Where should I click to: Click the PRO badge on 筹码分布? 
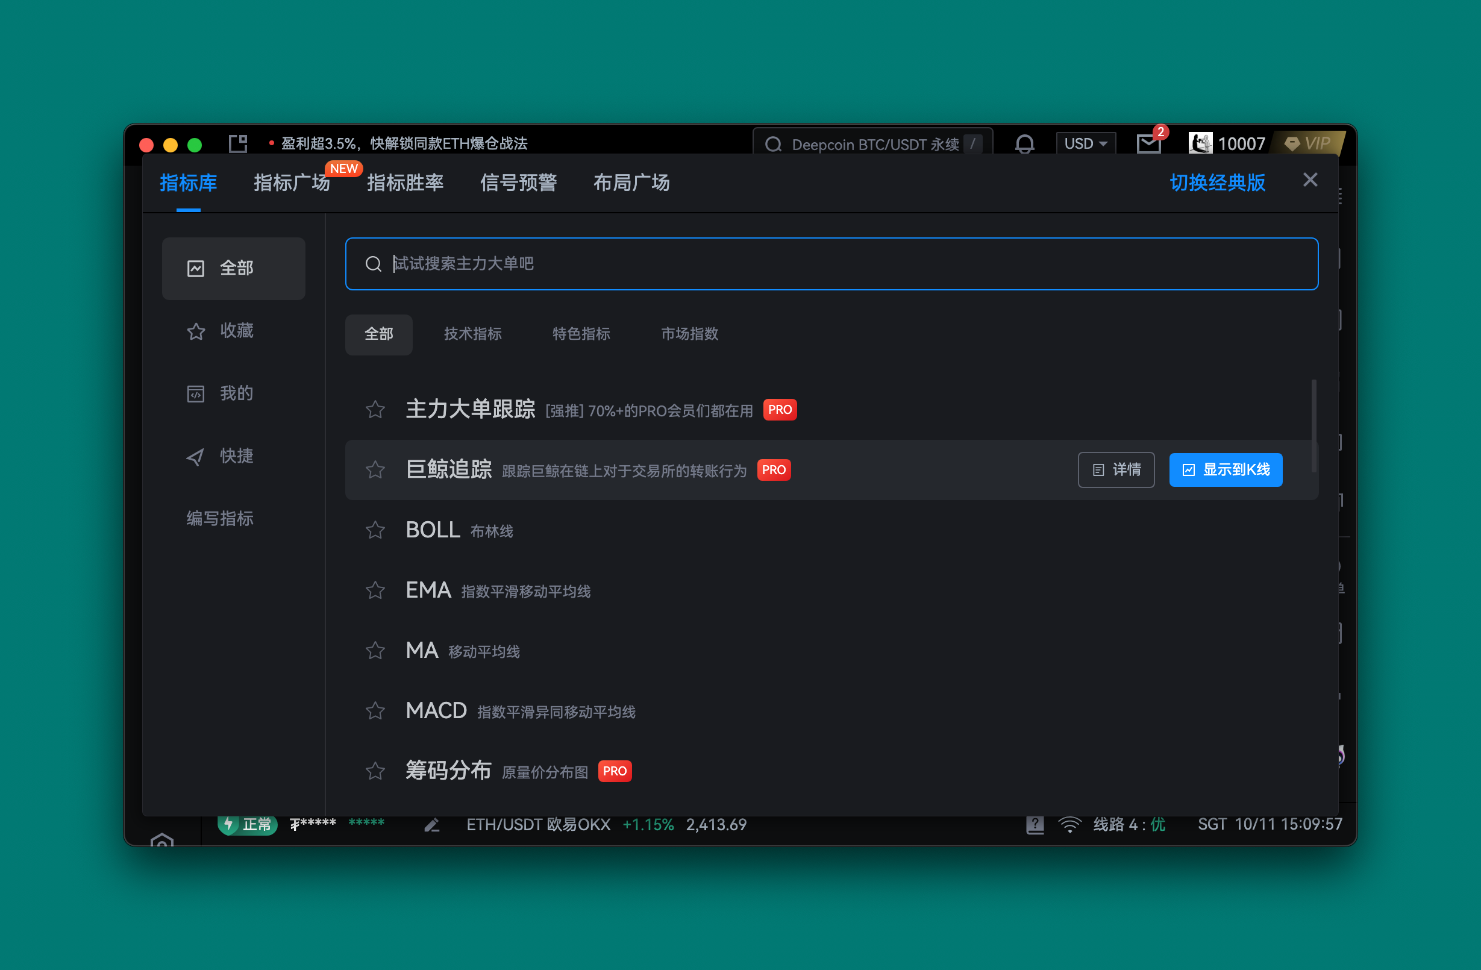click(x=615, y=772)
